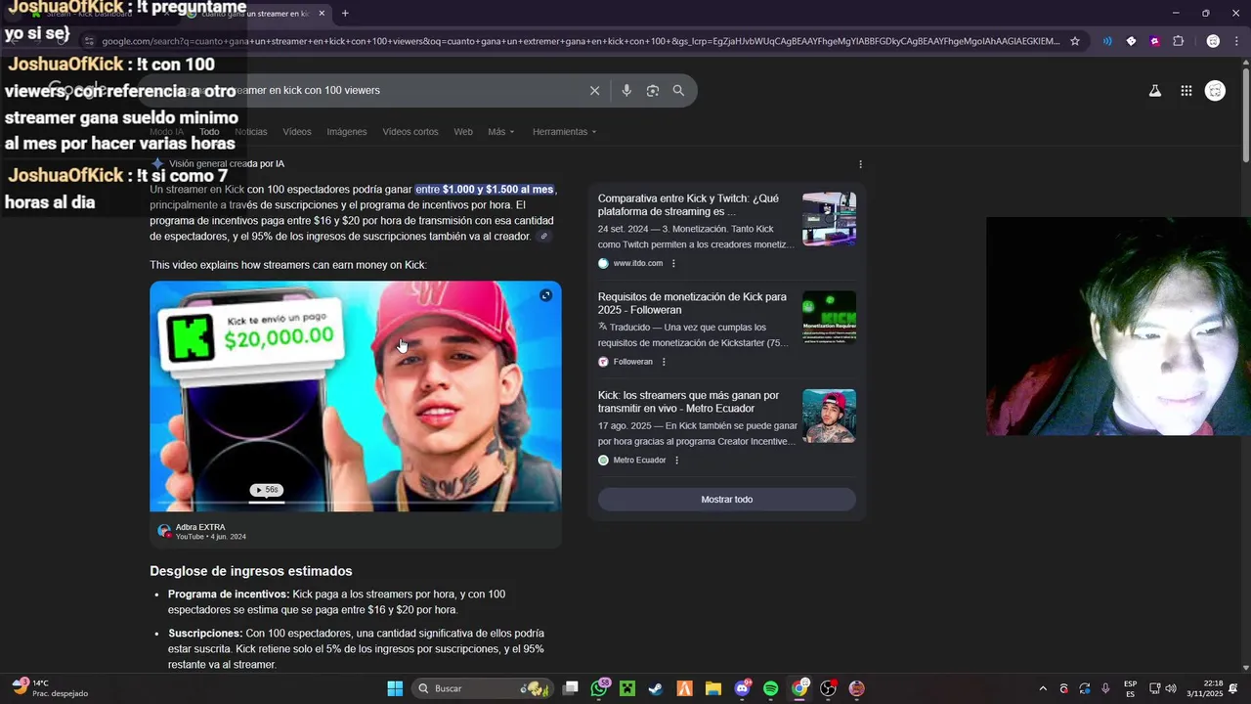This screenshot has width=1251, height=704.
Task: Switch to the Vídeos tab
Action: (x=297, y=132)
